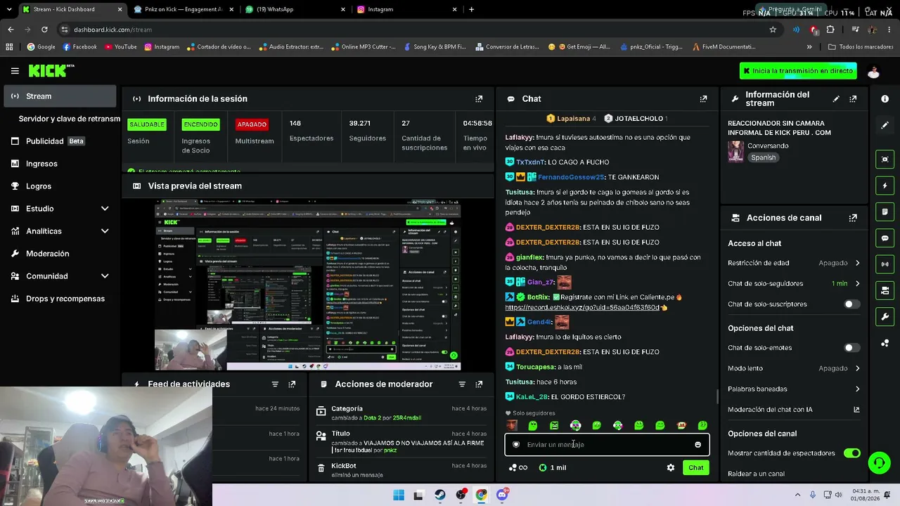This screenshot has width=900, height=506.
Task: Toggle Chat de solo-emotes switch
Action: tap(851, 348)
